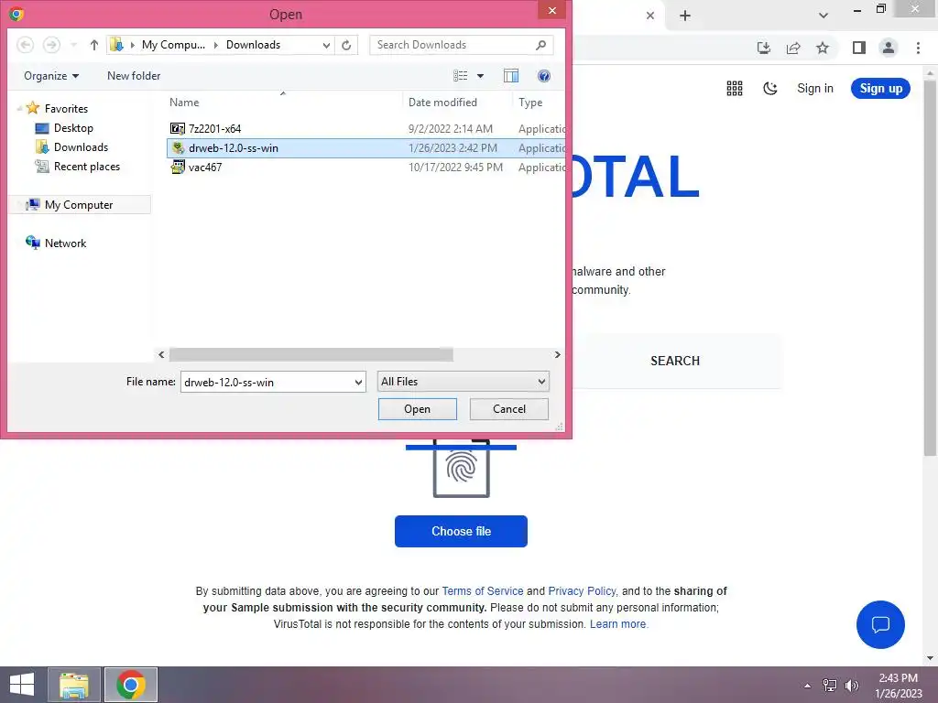Open the All Files type dropdown
Image resolution: width=938 pixels, height=703 pixels.
point(463,382)
